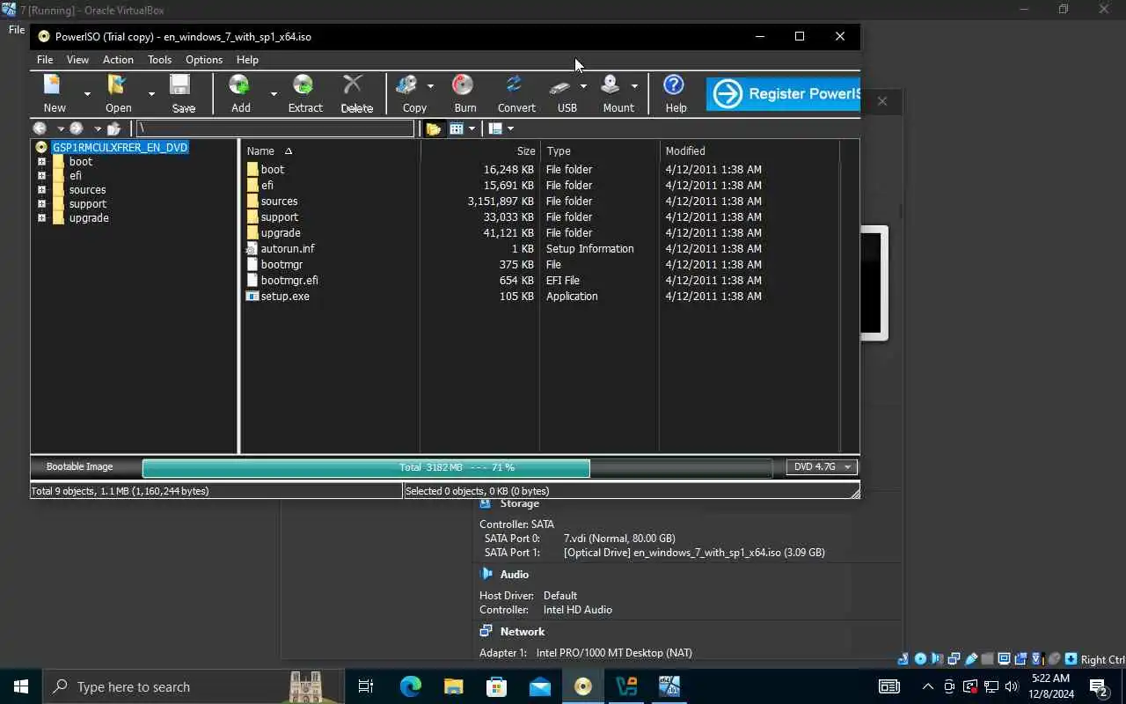Click the Windows volume tray icon
The height and width of the screenshot is (704, 1126).
(x=1012, y=686)
